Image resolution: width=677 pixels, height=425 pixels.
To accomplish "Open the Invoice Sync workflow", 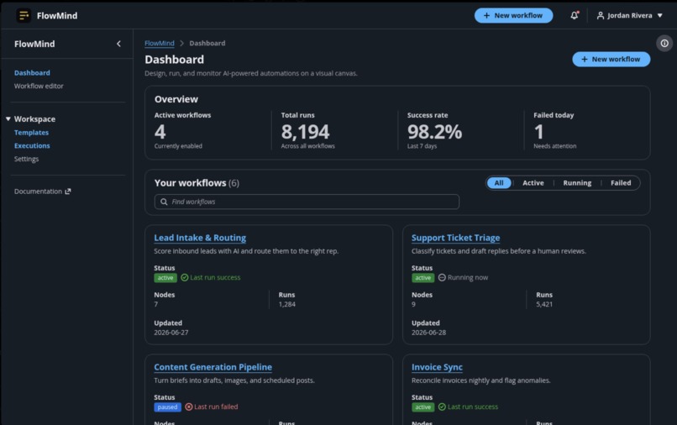I will [x=437, y=367].
